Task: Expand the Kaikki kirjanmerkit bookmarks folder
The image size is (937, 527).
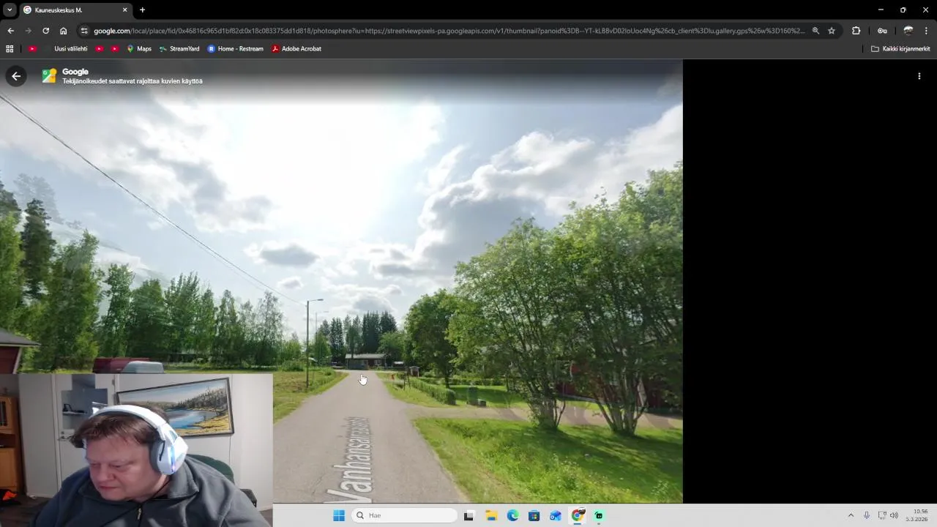Action: point(900,49)
